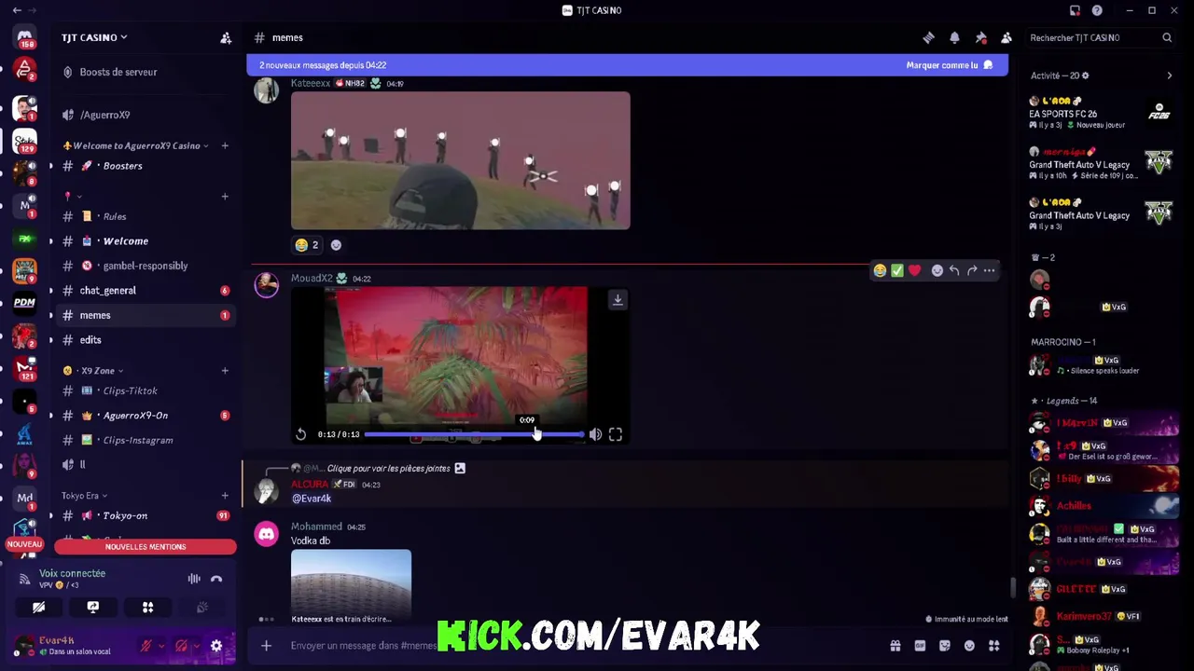Jump to the NOUVELLES MENTIONS pill
This screenshot has height=671, width=1194.
146,547
